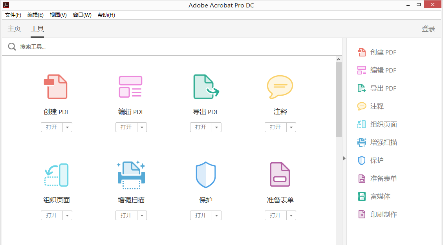Open the 编辑(E) menu
This screenshot has height=245, width=443.
point(35,15)
